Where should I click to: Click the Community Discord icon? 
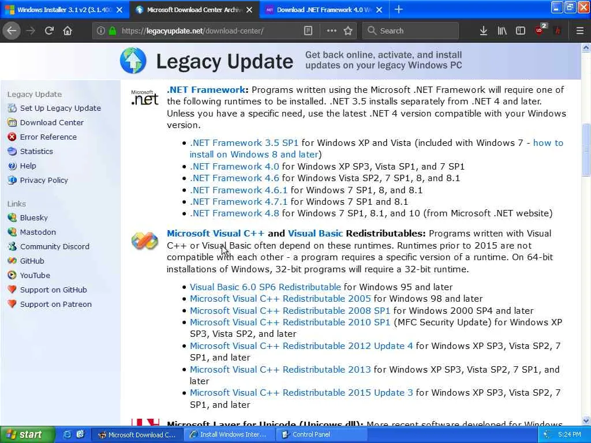12,246
